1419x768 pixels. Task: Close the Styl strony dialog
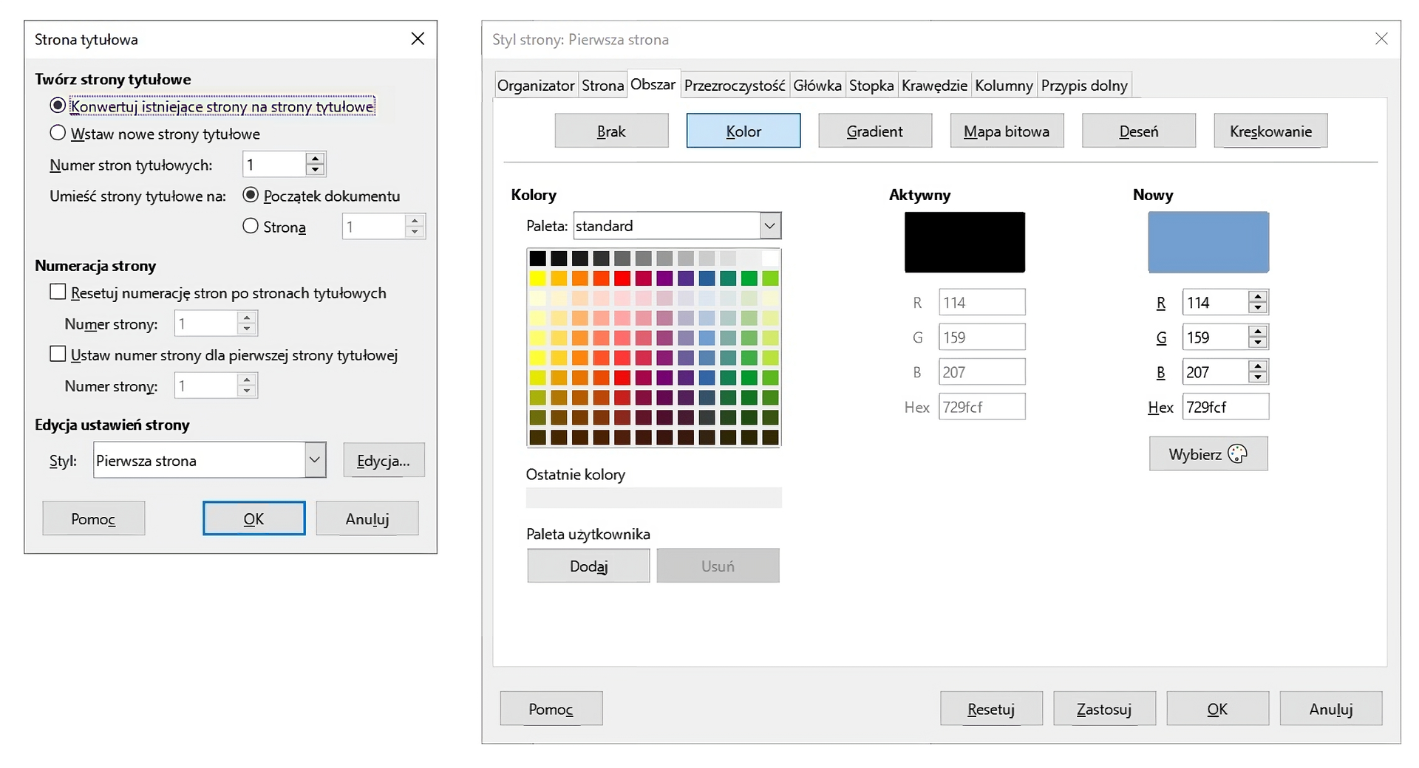click(x=1381, y=39)
